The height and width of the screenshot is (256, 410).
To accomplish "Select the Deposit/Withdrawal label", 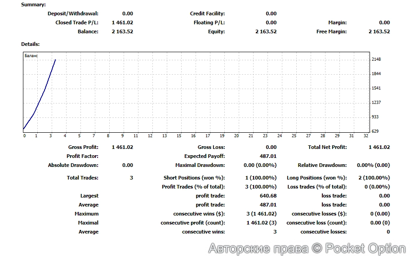I will (73, 13).
